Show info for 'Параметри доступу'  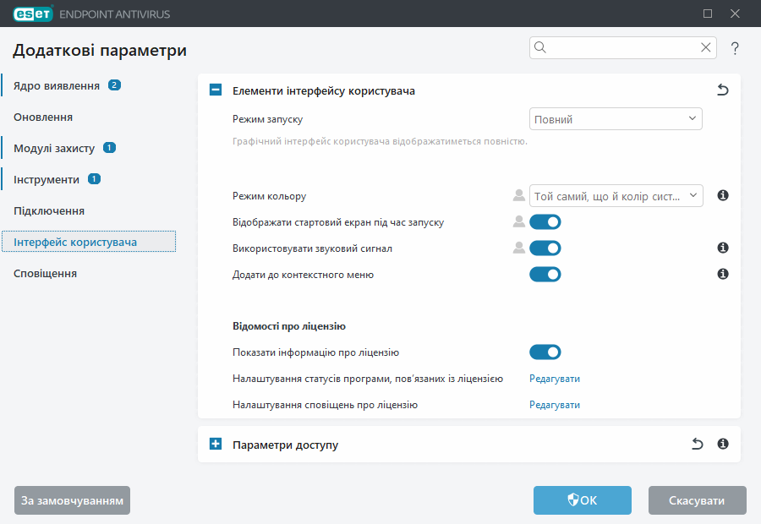point(723,444)
